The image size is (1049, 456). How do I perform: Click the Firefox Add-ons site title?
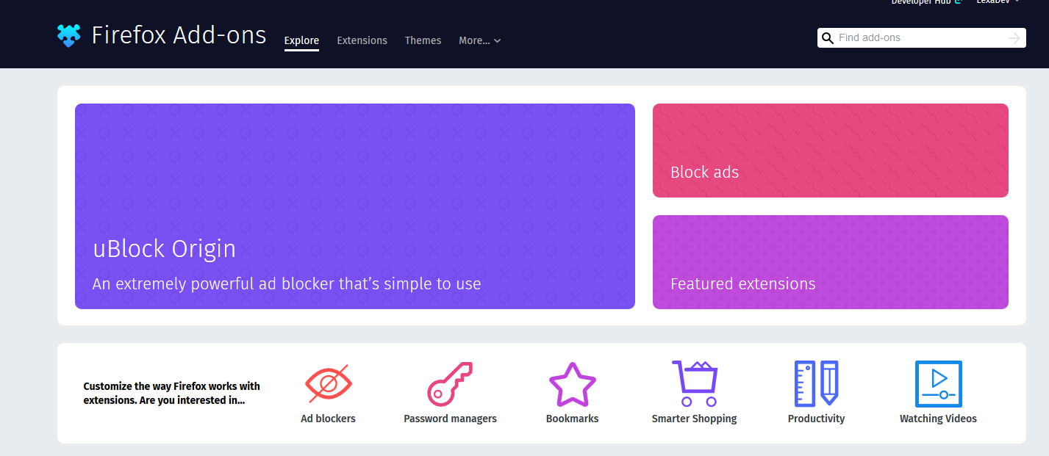click(x=179, y=35)
